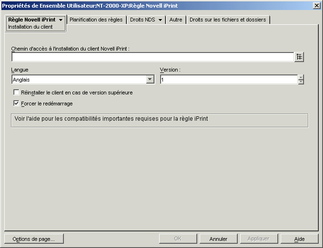This screenshot has width=323, height=248.
Task: Open the Règle Novell iPrint tab dropdown arrow
Action: (x=61, y=20)
